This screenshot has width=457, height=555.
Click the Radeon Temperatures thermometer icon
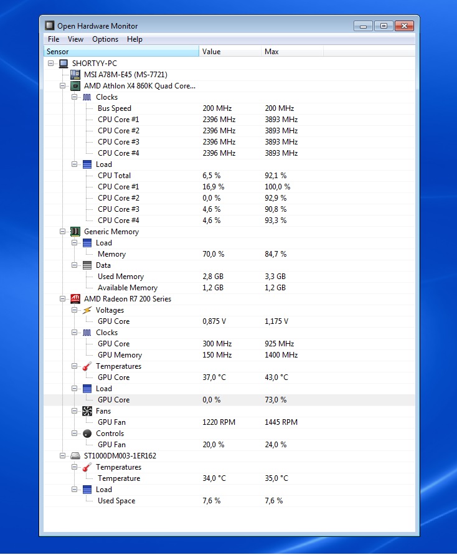coord(87,366)
